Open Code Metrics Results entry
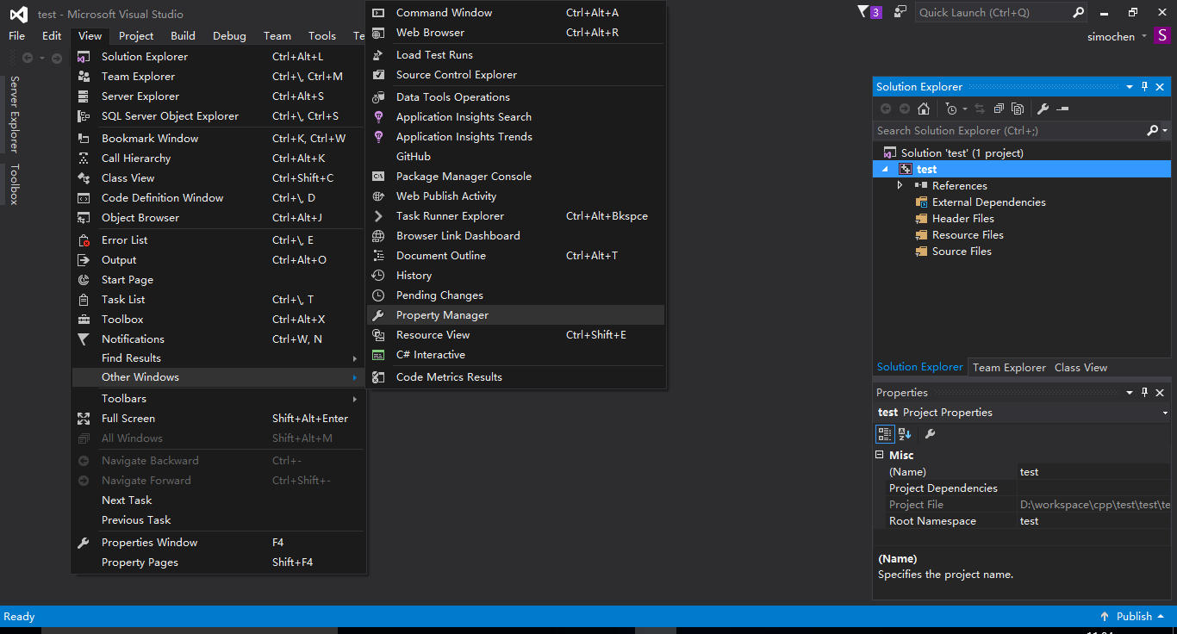This screenshot has width=1177, height=634. click(516, 377)
